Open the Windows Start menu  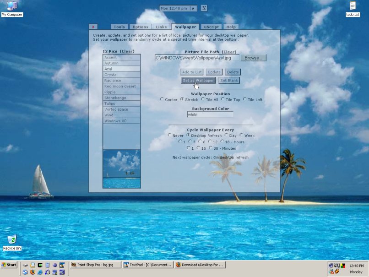[x=9, y=265]
